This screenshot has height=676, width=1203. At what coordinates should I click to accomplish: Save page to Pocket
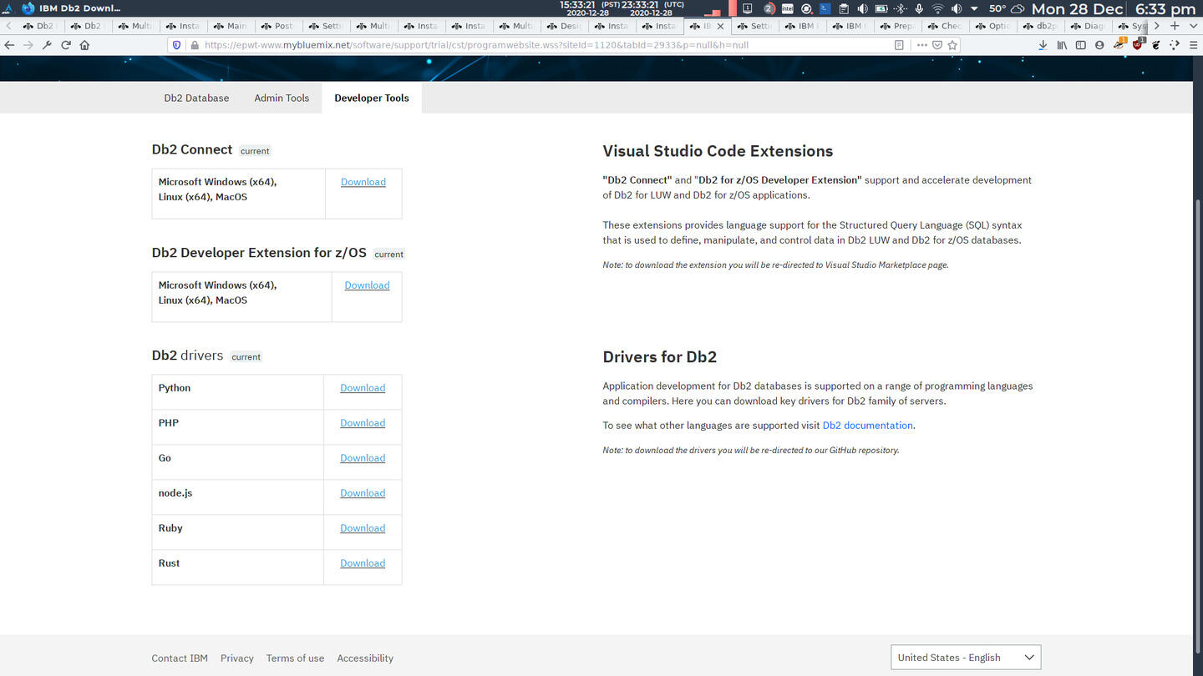(937, 45)
